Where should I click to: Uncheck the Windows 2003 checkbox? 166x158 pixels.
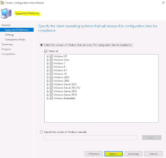pos(51,77)
